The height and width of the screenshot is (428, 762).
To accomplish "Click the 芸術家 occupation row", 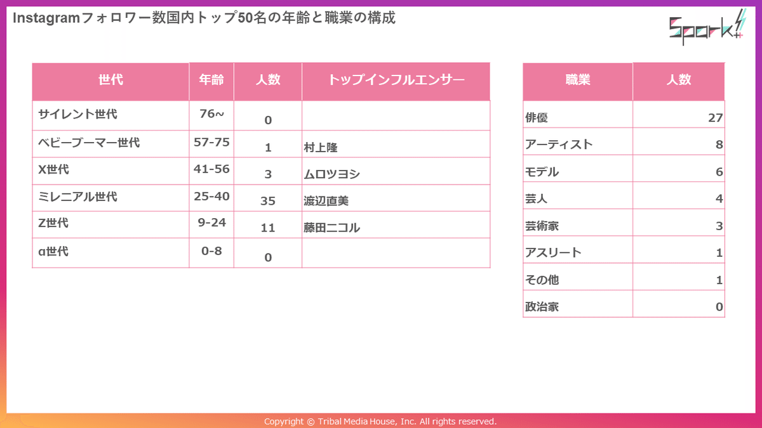I will 624,223.
